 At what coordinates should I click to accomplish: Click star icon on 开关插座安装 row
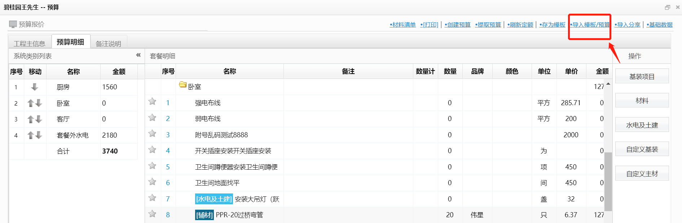[152, 150]
